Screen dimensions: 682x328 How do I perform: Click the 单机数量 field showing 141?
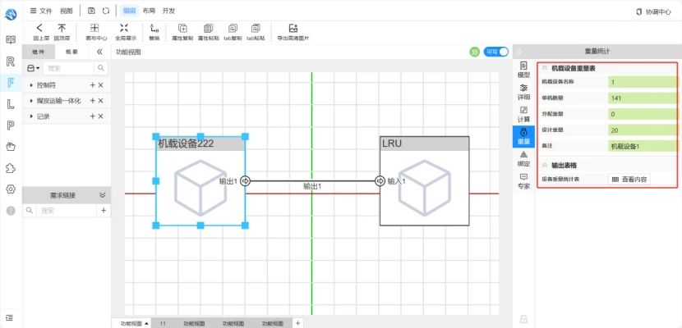coord(643,98)
